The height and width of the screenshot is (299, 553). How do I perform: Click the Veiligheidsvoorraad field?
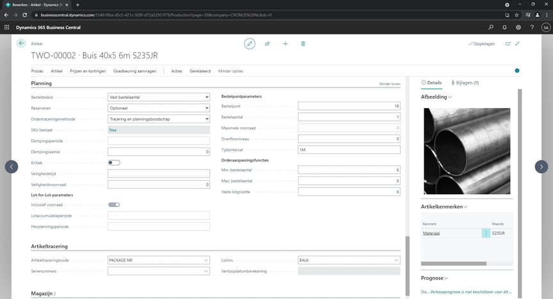(159, 185)
